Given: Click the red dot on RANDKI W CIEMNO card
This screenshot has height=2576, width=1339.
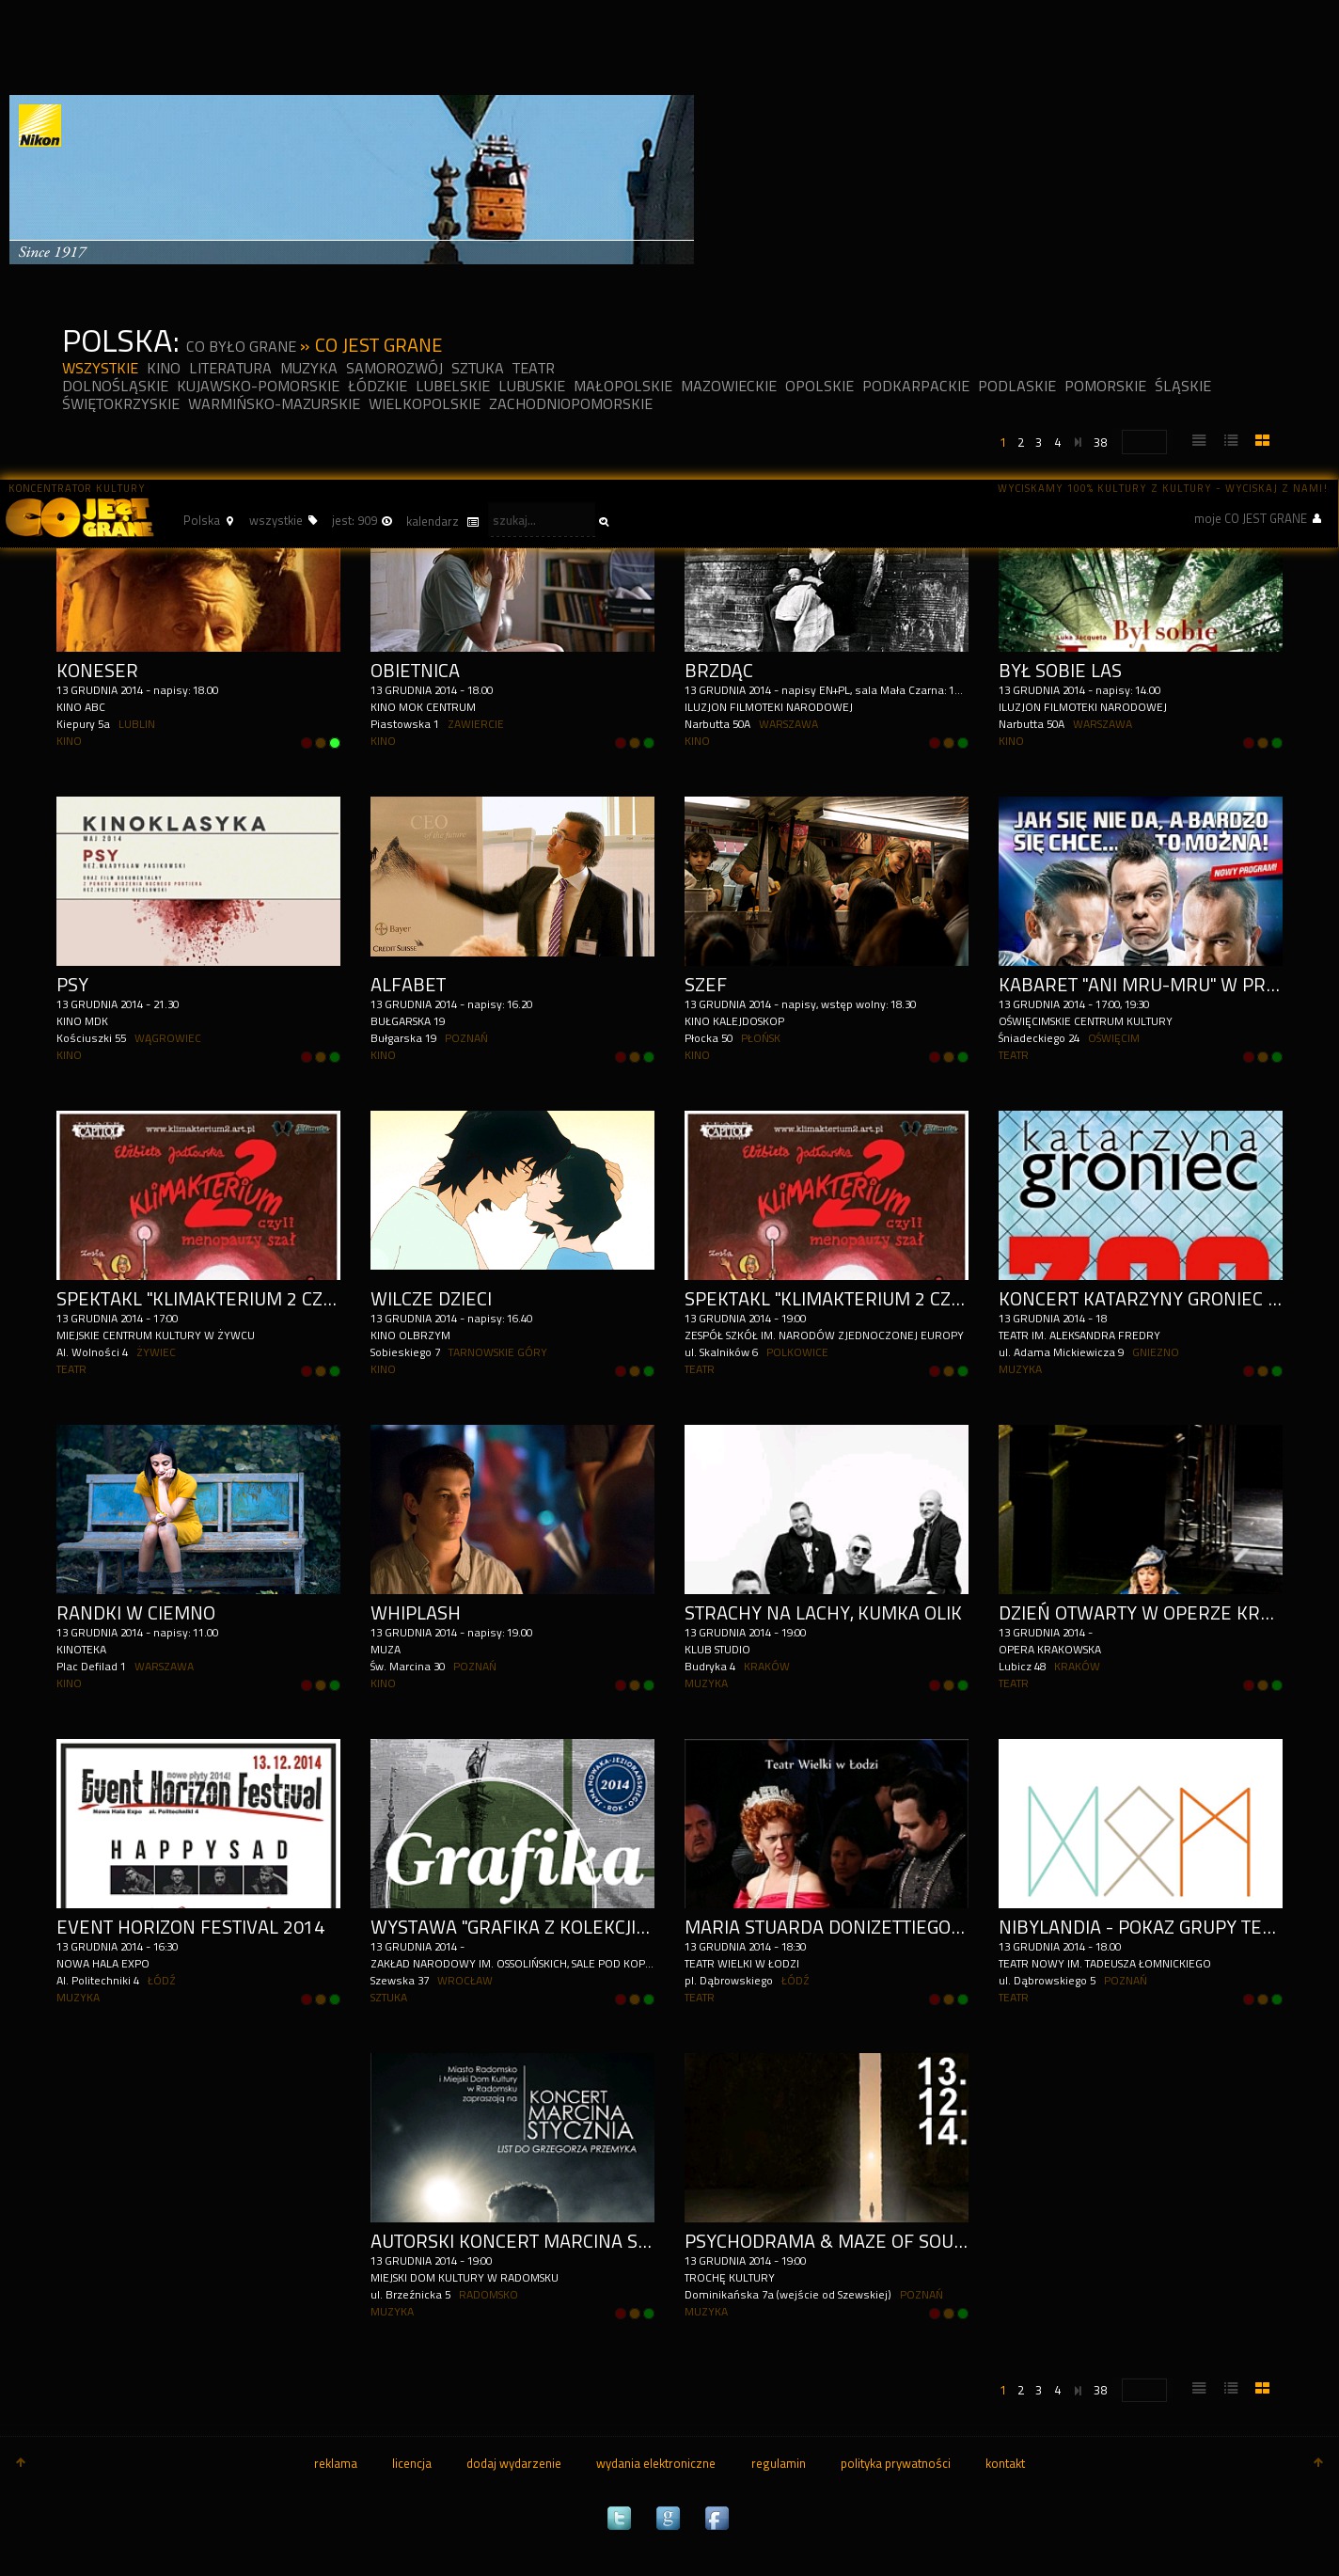Looking at the screenshot, I should click(306, 1685).
